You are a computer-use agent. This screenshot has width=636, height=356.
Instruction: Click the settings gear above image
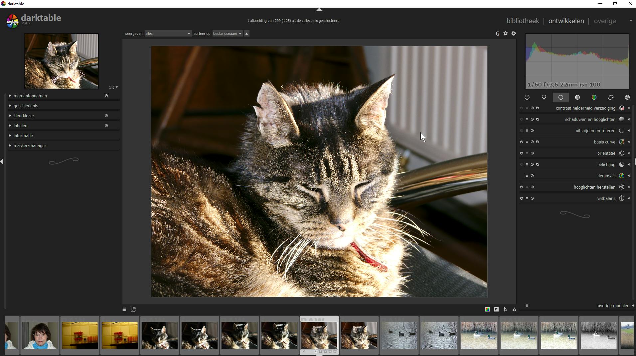pyautogui.click(x=514, y=34)
